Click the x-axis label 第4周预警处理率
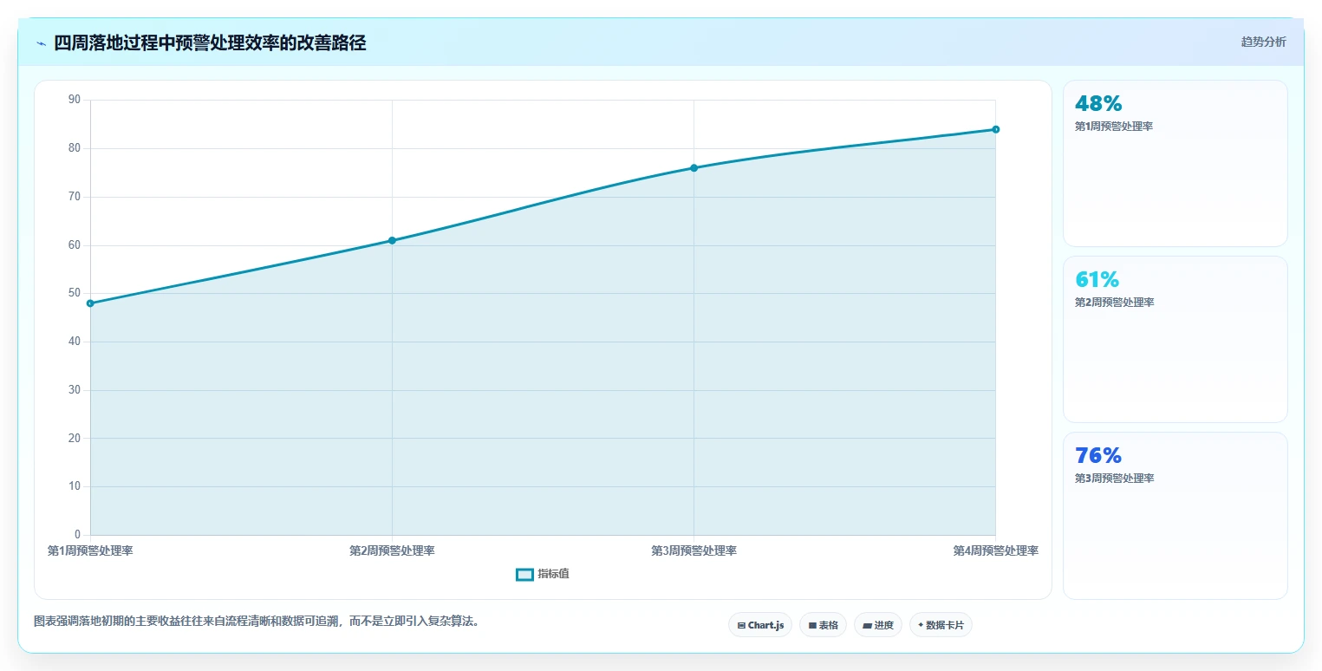Viewport: 1322px width, 671px height. point(995,550)
